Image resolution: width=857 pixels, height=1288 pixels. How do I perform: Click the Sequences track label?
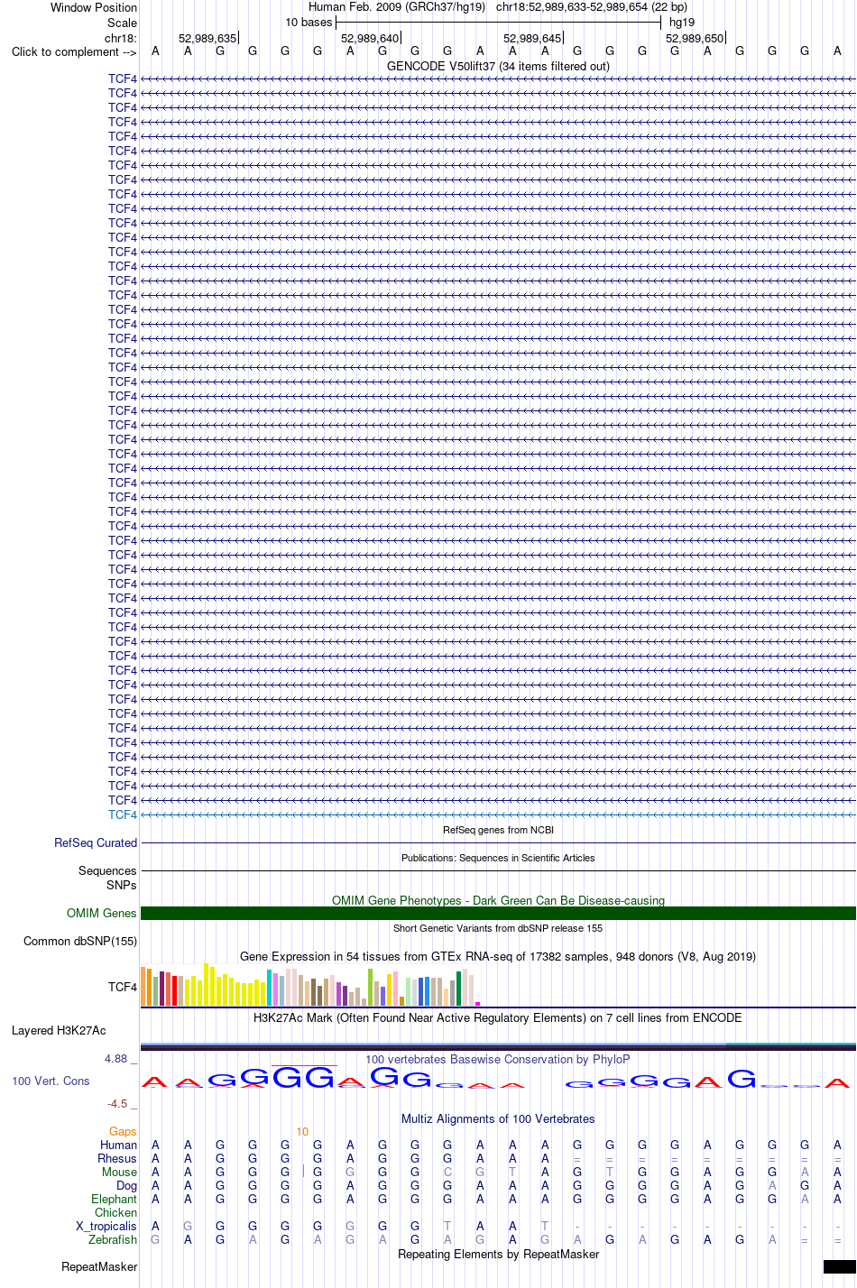[x=107, y=871]
